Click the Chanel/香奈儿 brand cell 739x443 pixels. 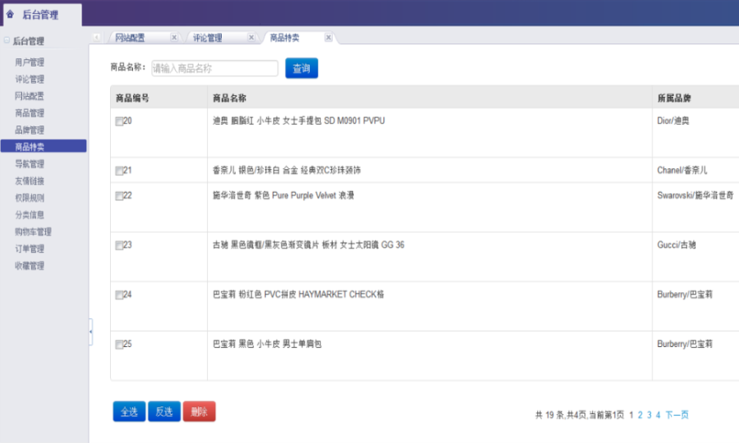coord(682,170)
